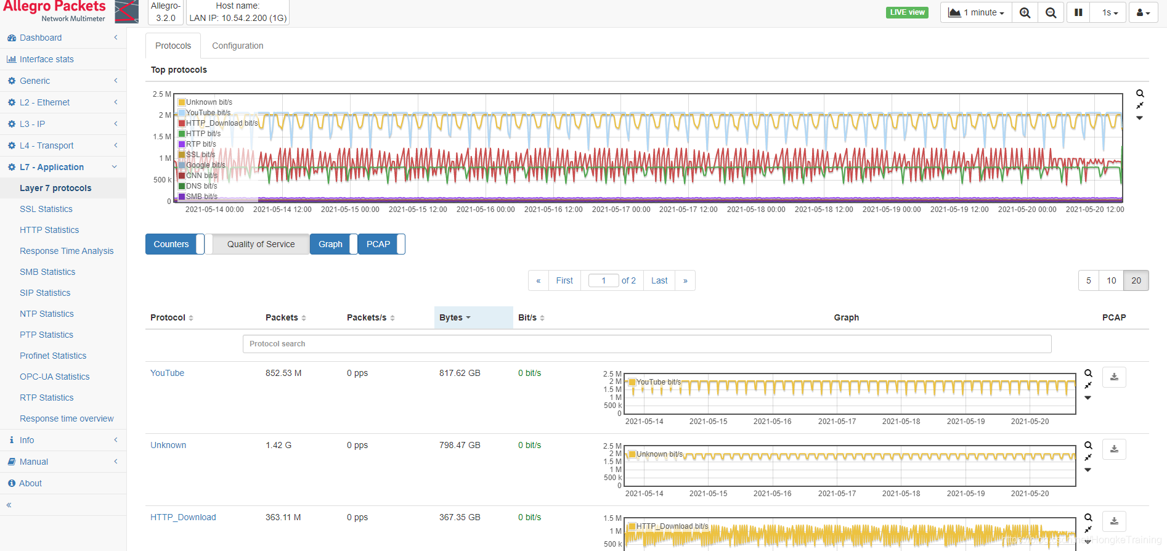The width and height of the screenshot is (1167, 551).
Task: Click the Dashboard gauge icon in sidebar
Action: pos(12,38)
